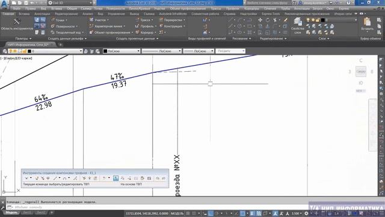This screenshot has height=217, width=385.
Task: Toggle the highlighted object snap button
Action: pos(242,213)
